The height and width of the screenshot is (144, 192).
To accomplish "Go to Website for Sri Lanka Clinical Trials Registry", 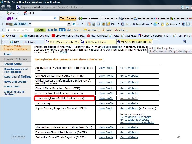I will tap(129, 137).
